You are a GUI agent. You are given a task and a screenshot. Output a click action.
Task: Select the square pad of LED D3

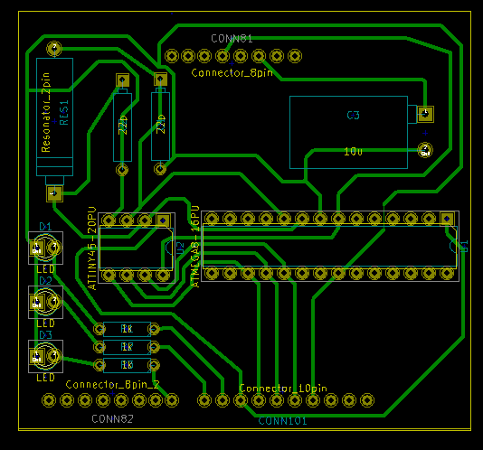(x=37, y=356)
